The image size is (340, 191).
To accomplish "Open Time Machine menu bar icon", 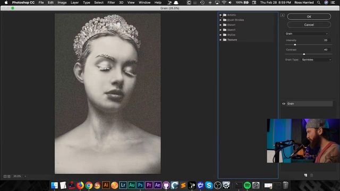I will point(202,3).
